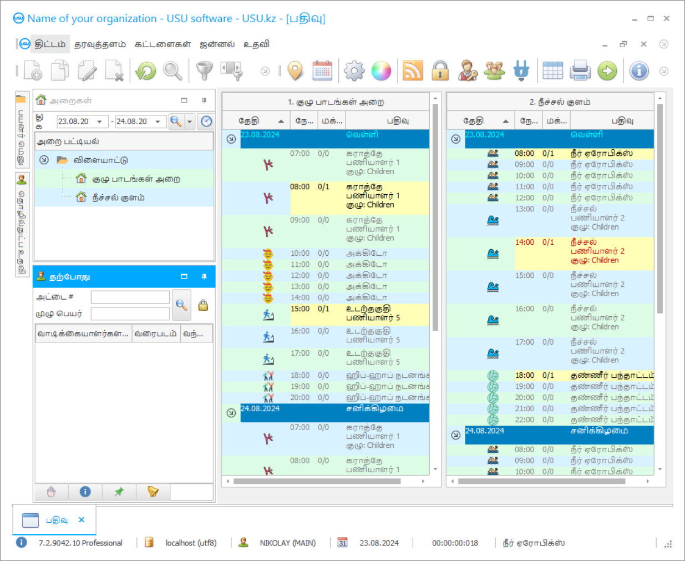Click the color wheel icon

(381, 71)
